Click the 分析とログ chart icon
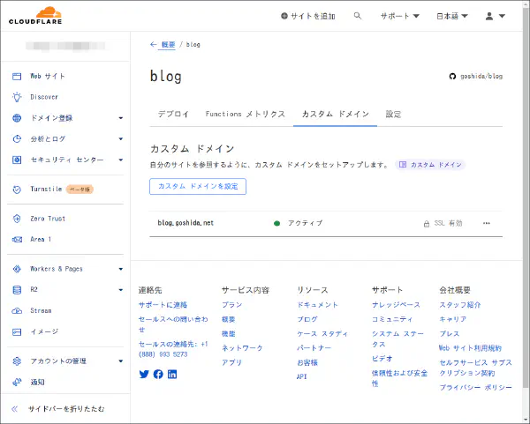This screenshot has width=530, height=424. coord(17,139)
